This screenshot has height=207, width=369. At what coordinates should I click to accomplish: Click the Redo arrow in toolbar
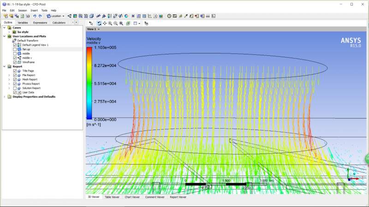click(x=40, y=16)
